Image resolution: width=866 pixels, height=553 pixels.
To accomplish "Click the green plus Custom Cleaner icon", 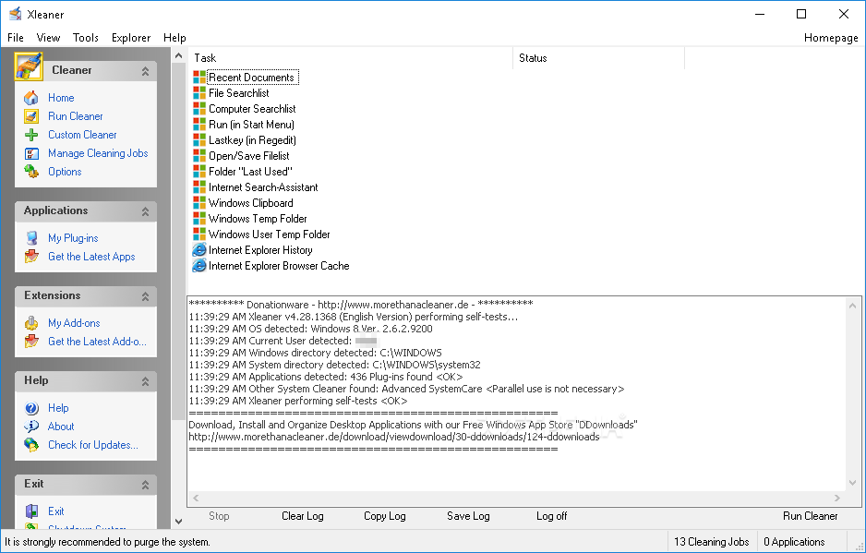I will pyautogui.click(x=31, y=135).
